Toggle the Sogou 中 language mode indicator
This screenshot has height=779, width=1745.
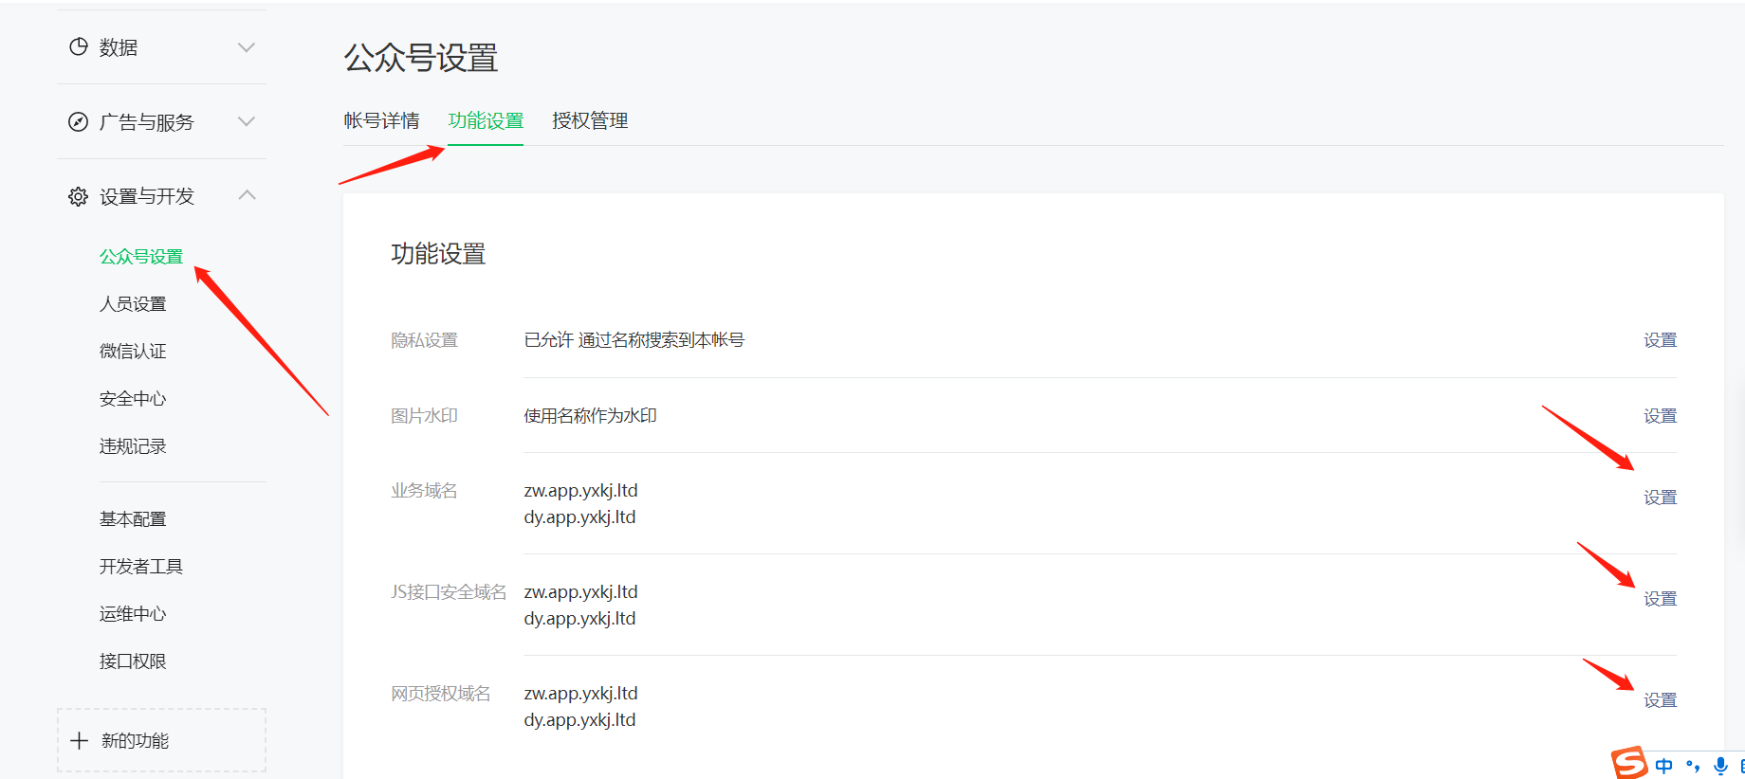[x=1664, y=766]
